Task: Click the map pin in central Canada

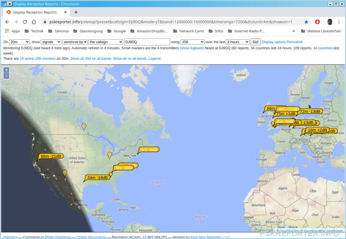Action: click(x=84, y=127)
